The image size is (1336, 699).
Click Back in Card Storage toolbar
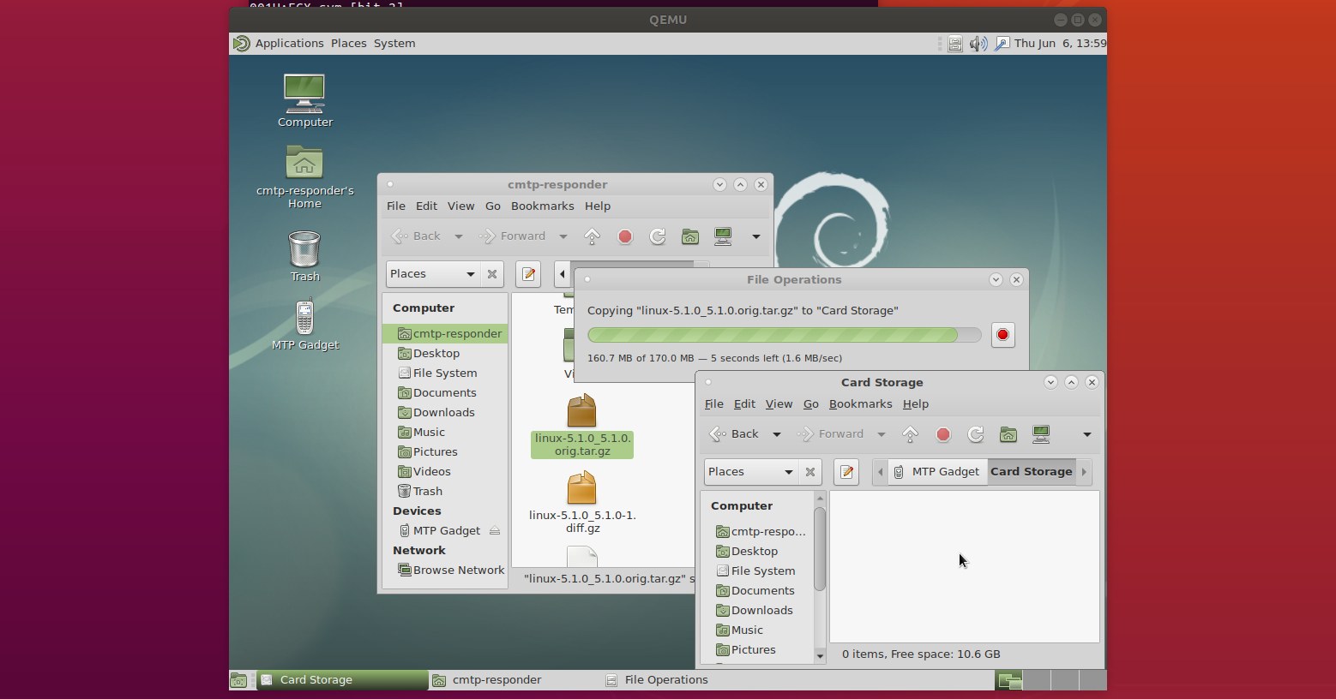coord(735,434)
